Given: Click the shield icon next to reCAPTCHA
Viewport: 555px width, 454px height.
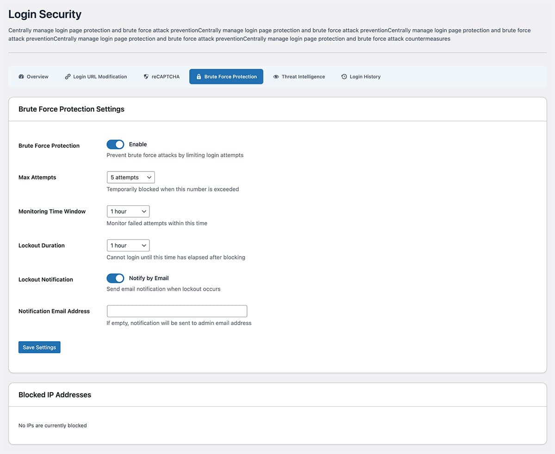Looking at the screenshot, I should [146, 77].
